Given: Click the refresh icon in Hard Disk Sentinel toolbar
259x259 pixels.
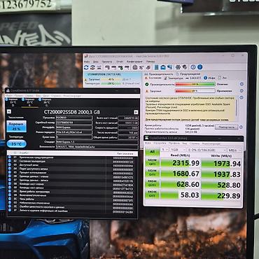Looking at the screenshot, I should pos(86,67).
